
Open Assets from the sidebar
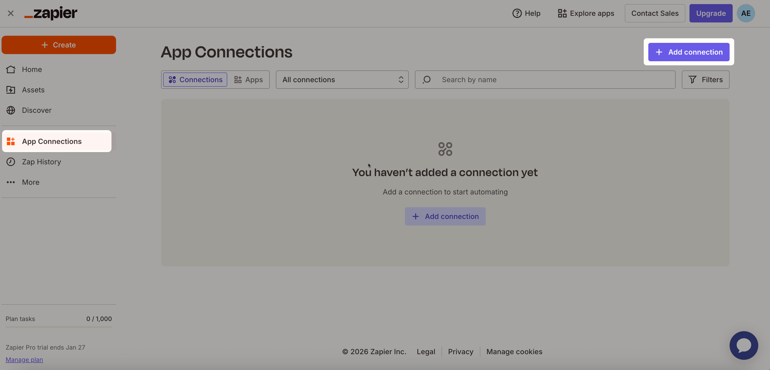coord(33,90)
